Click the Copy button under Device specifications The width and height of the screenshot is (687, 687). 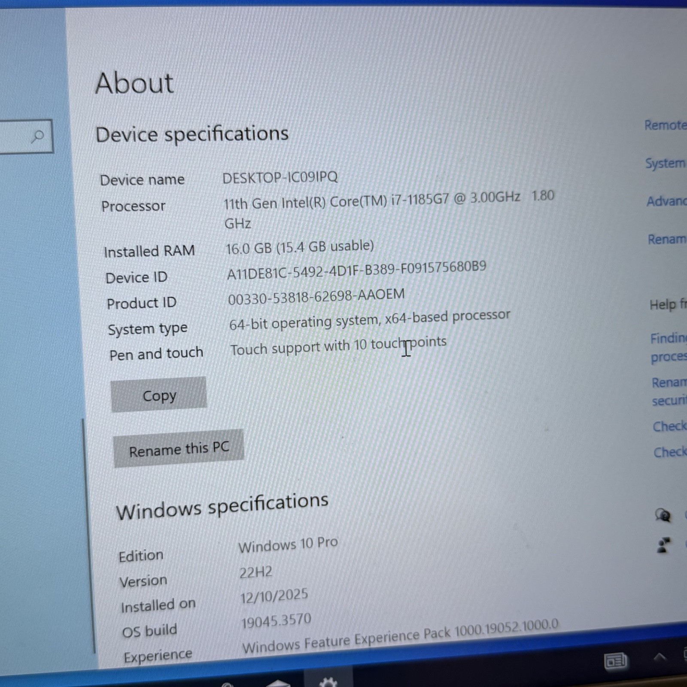[x=159, y=395]
